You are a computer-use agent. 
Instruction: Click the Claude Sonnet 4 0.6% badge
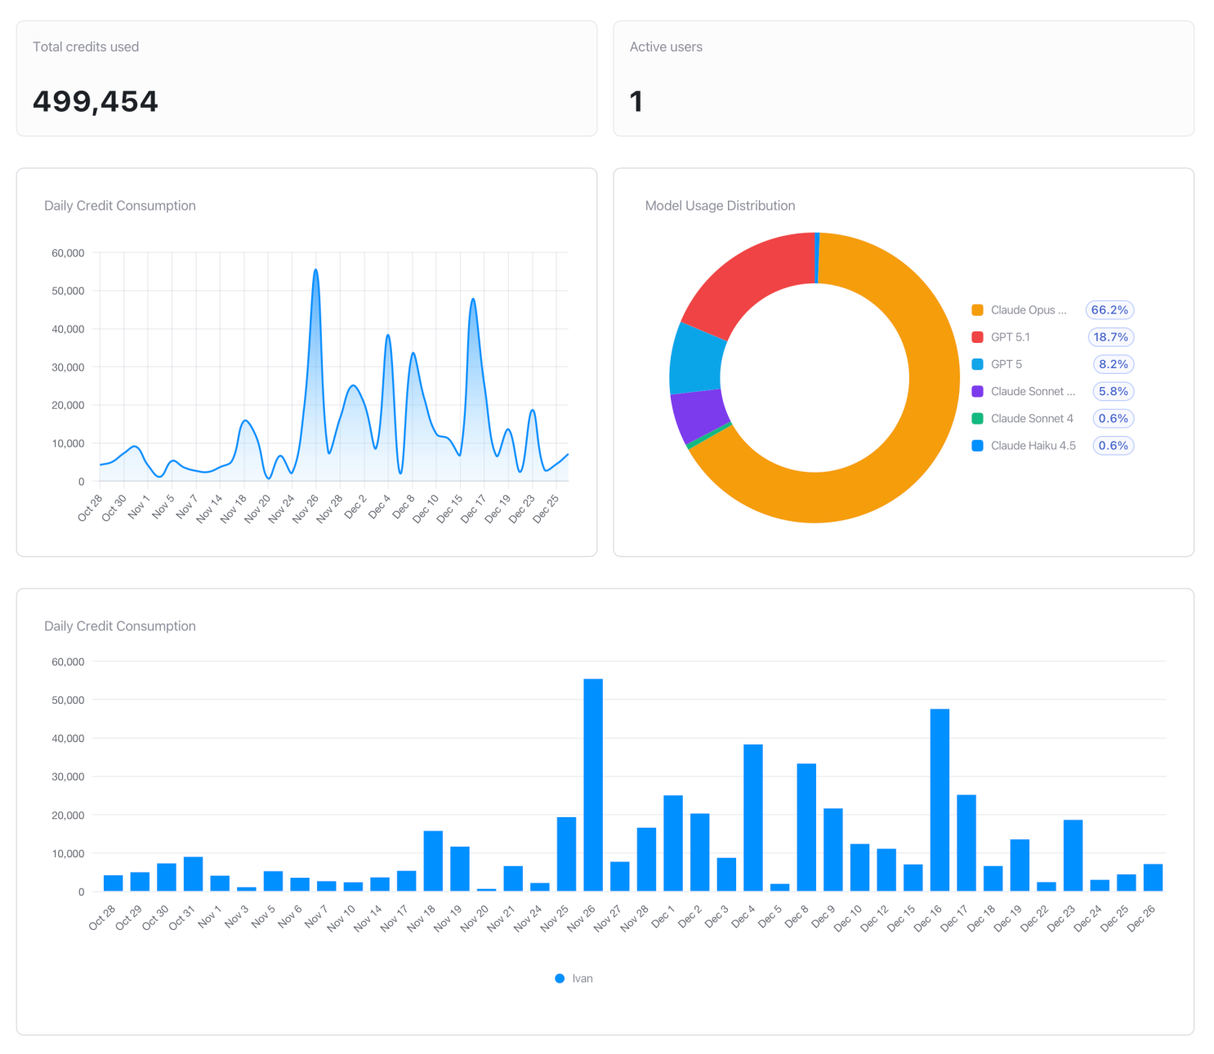[1113, 419]
